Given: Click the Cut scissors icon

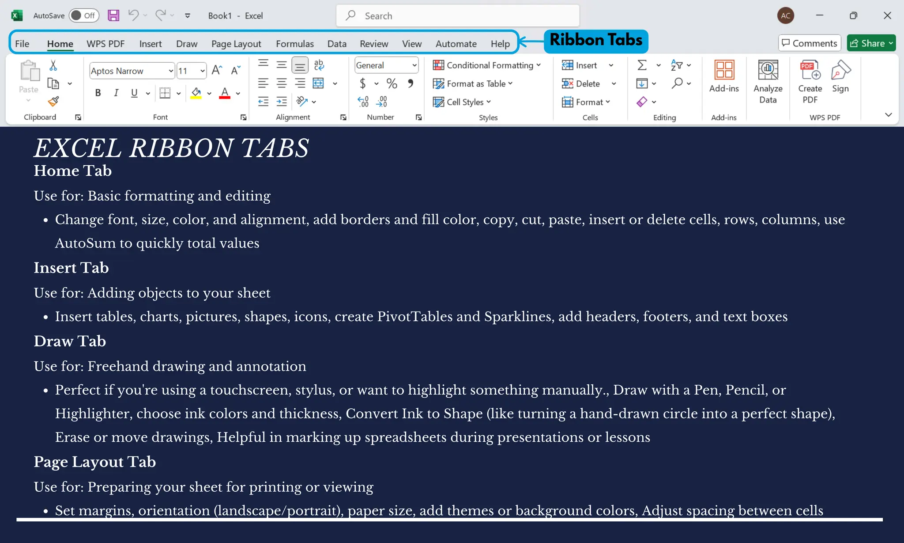Looking at the screenshot, I should (53, 65).
